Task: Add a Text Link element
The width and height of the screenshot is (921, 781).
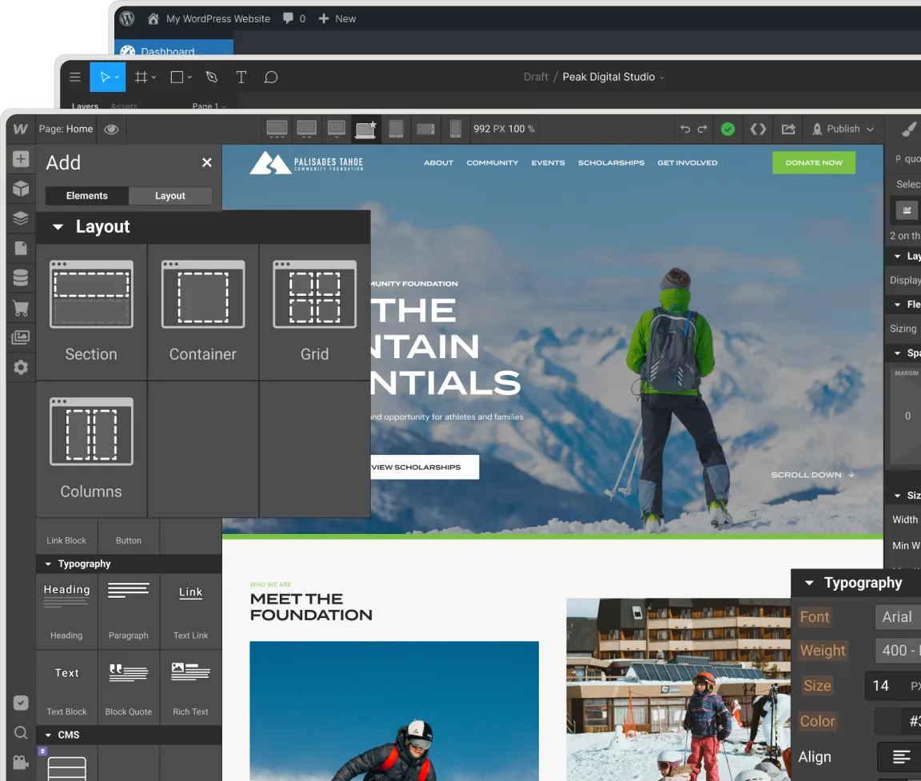Action: click(191, 610)
